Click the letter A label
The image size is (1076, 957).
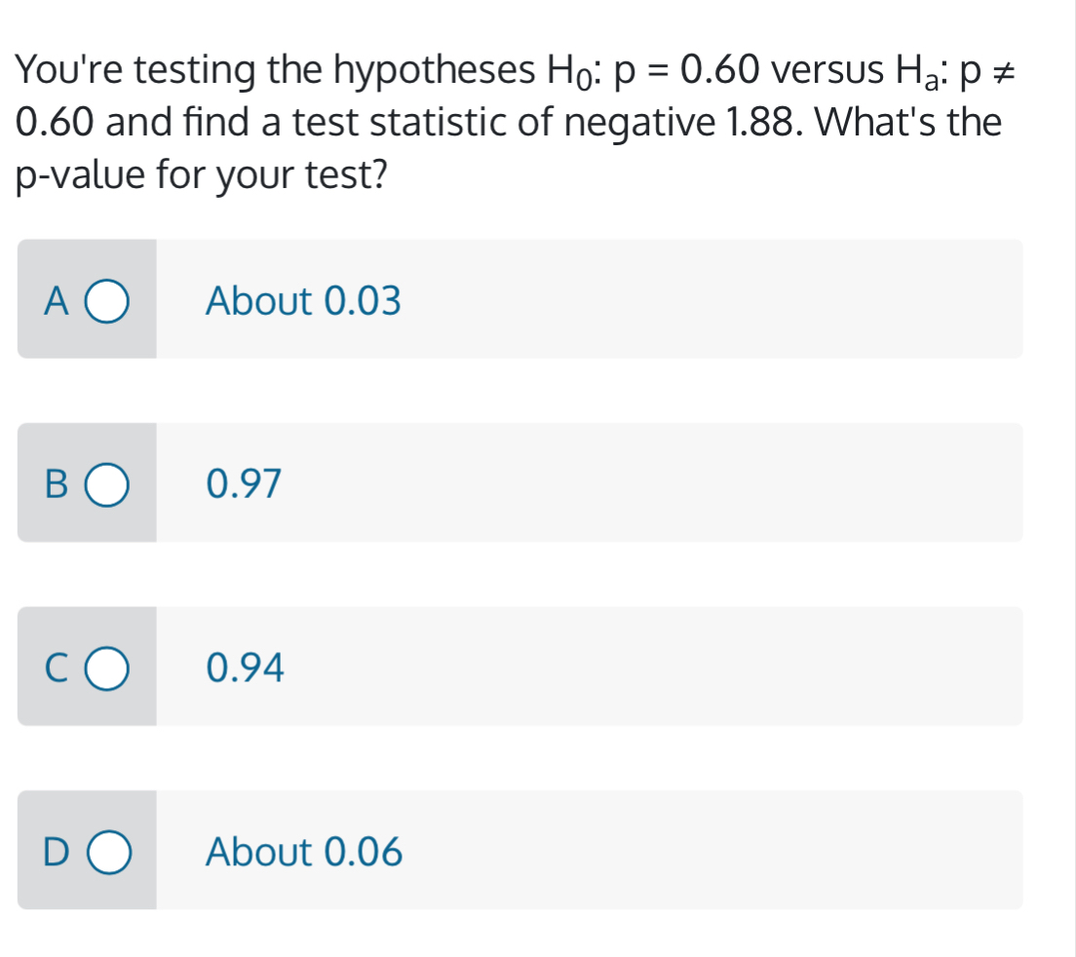tap(56, 301)
